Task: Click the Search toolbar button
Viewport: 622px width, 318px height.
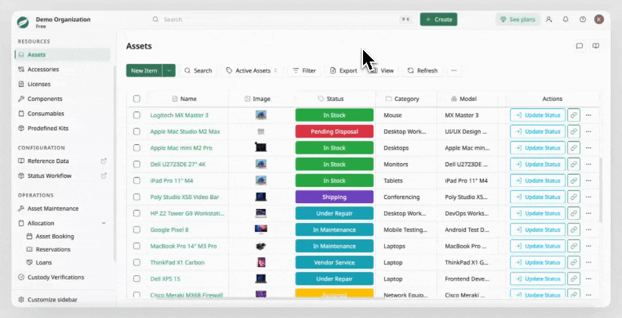Action: pyautogui.click(x=198, y=71)
